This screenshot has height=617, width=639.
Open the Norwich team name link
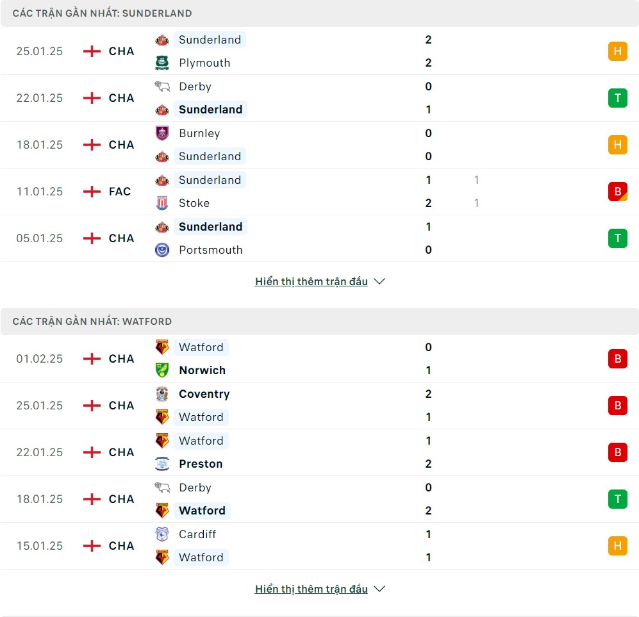tap(202, 370)
